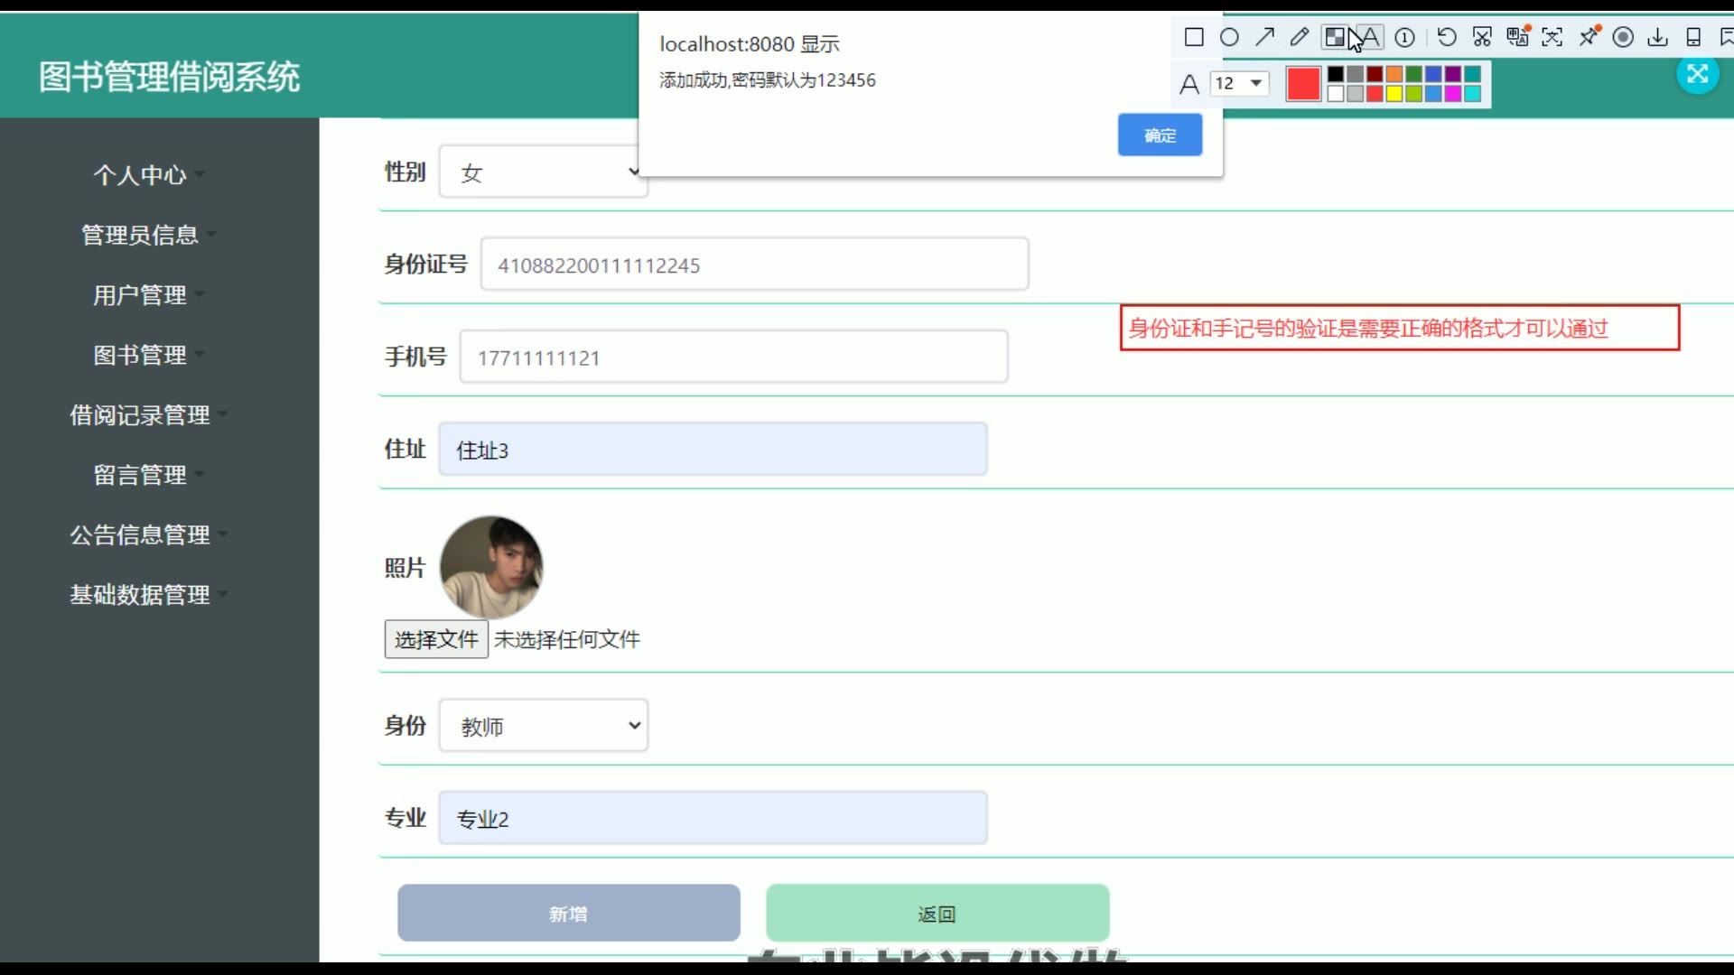Click the send-to-phone icon
The image size is (1734, 975).
point(1693,37)
